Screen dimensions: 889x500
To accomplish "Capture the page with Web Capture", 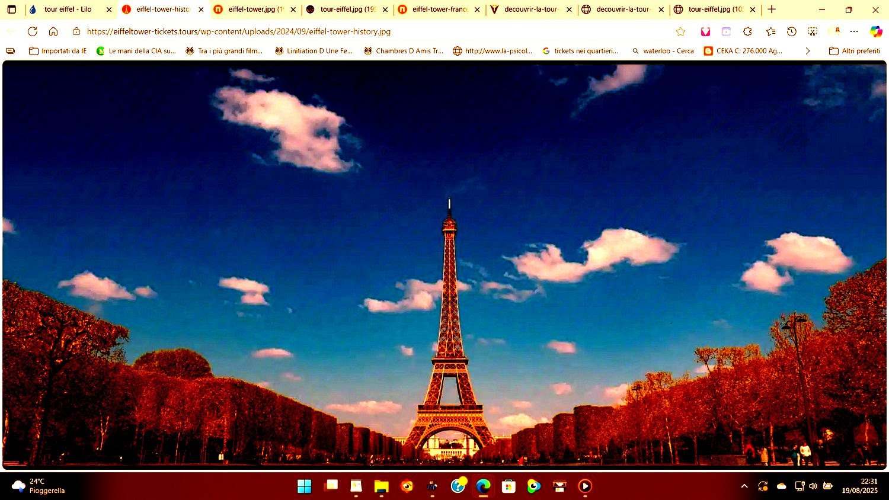I will point(813,31).
